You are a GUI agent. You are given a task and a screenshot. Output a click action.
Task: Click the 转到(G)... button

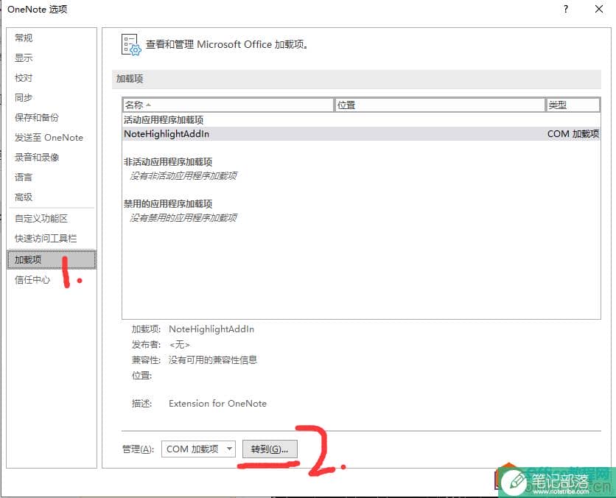(270, 449)
